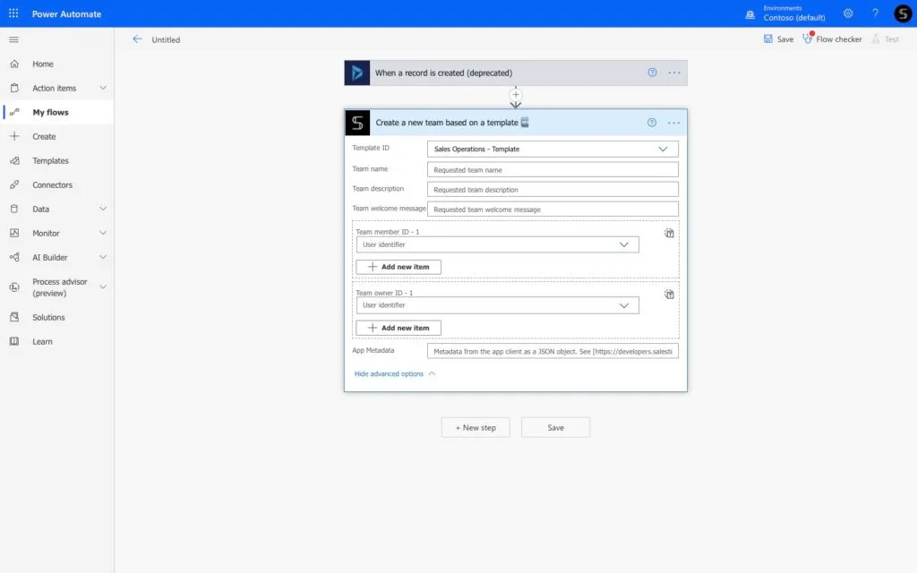Add new item under Team owner ID
This screenshot has height=573, width=917.
[x=399, y=328]
